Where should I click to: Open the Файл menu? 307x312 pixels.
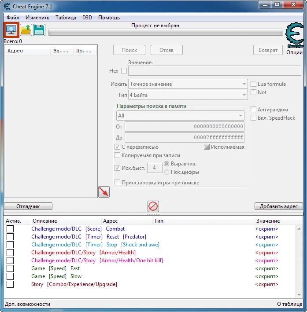[13, 18]
